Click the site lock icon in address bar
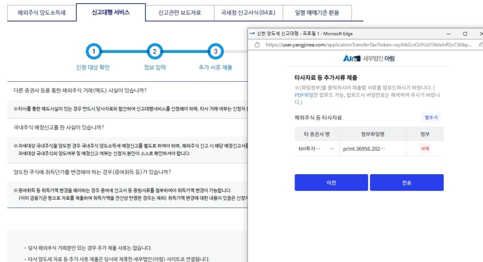The width and height of the screenshot is (483, 262). click(257, 44)
